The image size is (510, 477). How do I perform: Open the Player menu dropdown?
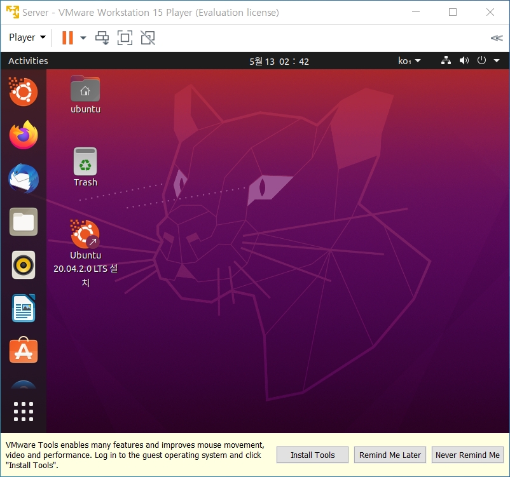(27, 37)
